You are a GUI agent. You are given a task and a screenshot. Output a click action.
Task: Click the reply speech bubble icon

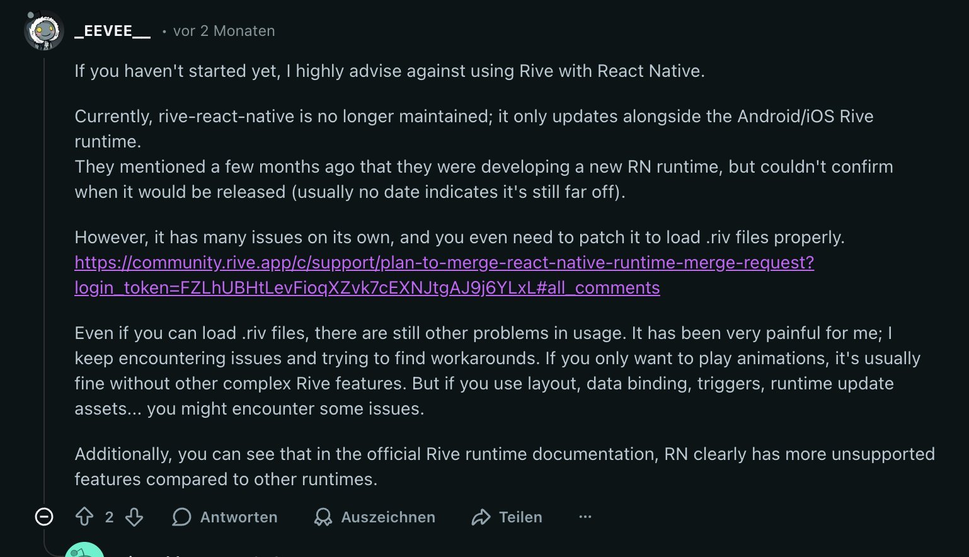pyautogui.click(x=181, y=517)
